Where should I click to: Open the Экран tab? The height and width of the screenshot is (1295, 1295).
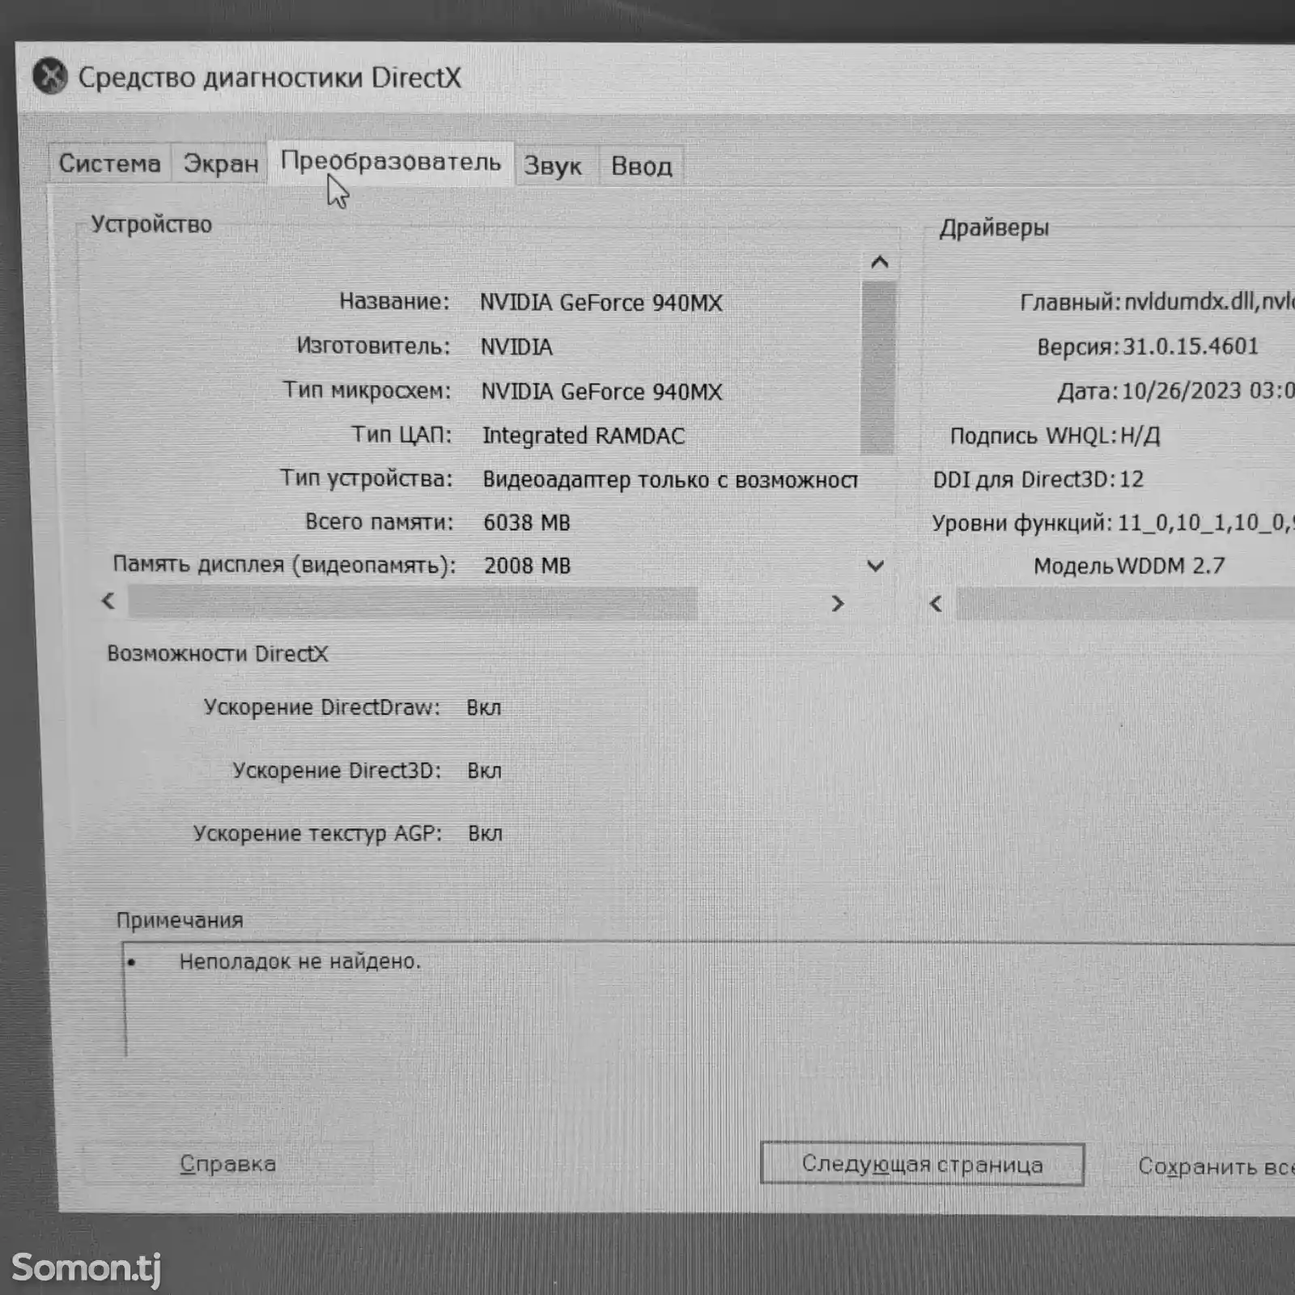click(x=220, y=163)
